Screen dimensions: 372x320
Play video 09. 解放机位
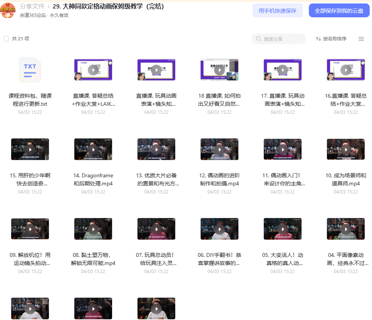tap(30, 229)
